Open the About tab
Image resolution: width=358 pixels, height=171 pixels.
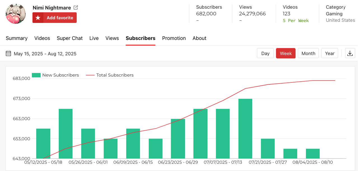click(200, 38)
